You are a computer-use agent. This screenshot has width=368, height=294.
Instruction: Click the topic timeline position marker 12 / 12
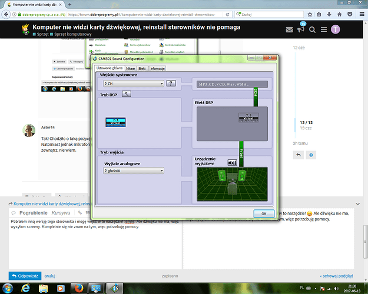pos(306,123)
